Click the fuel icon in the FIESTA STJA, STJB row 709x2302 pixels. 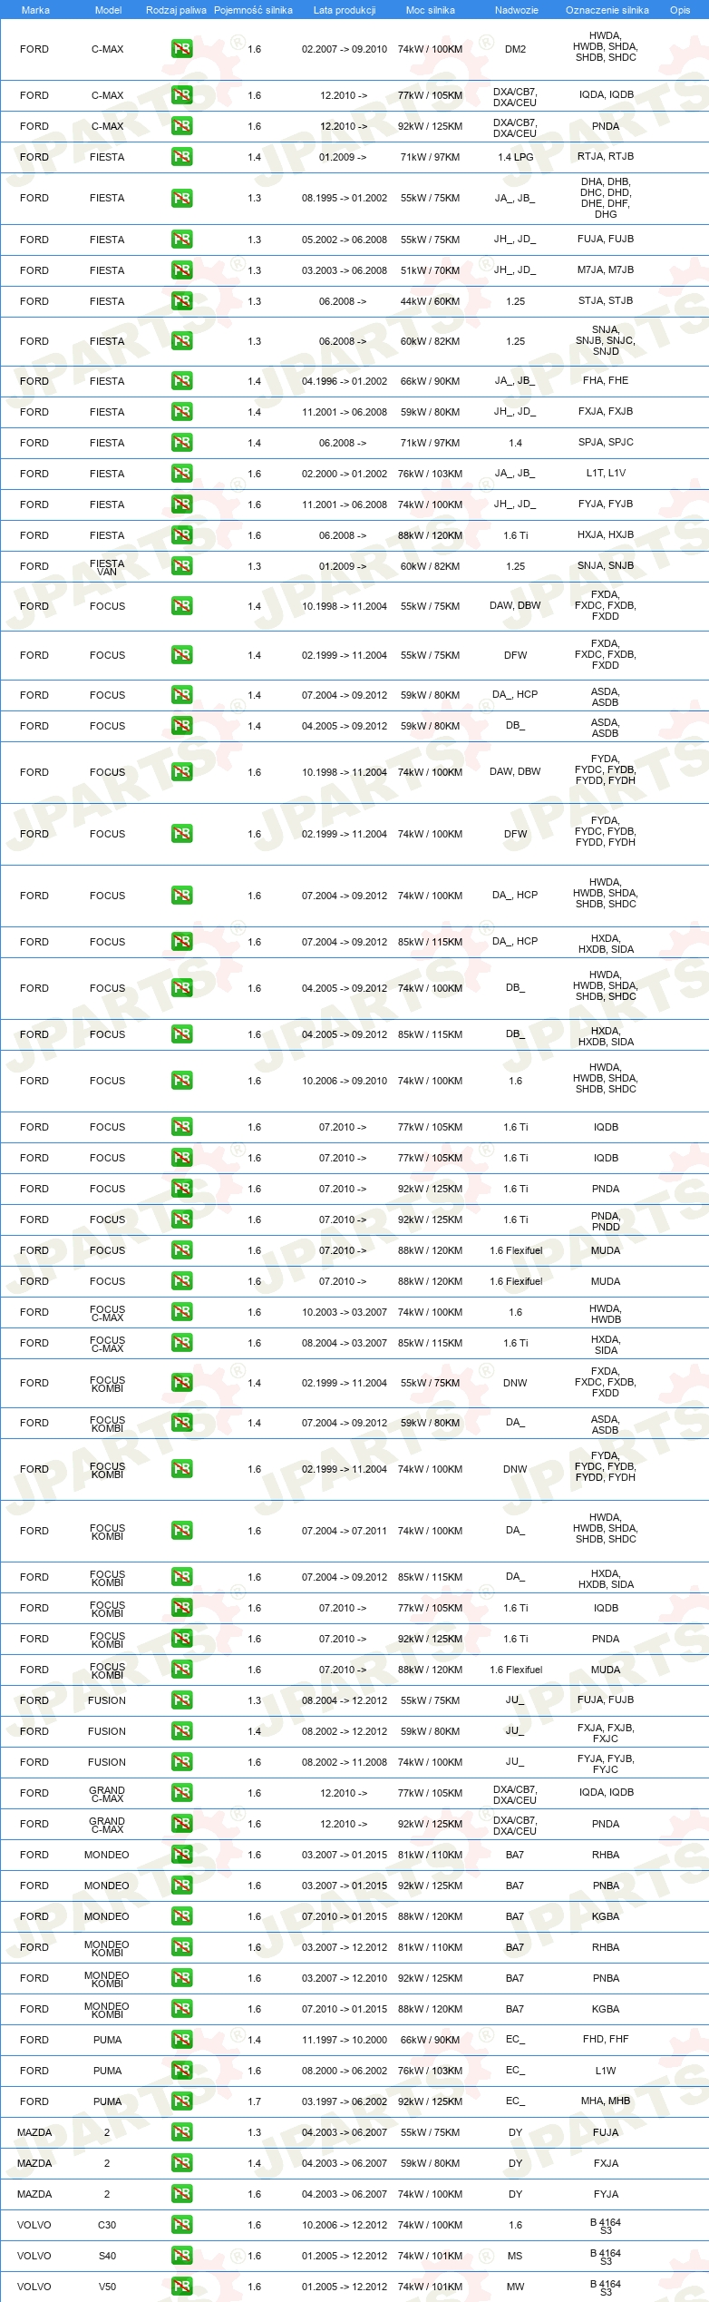(x=181, y=301)
